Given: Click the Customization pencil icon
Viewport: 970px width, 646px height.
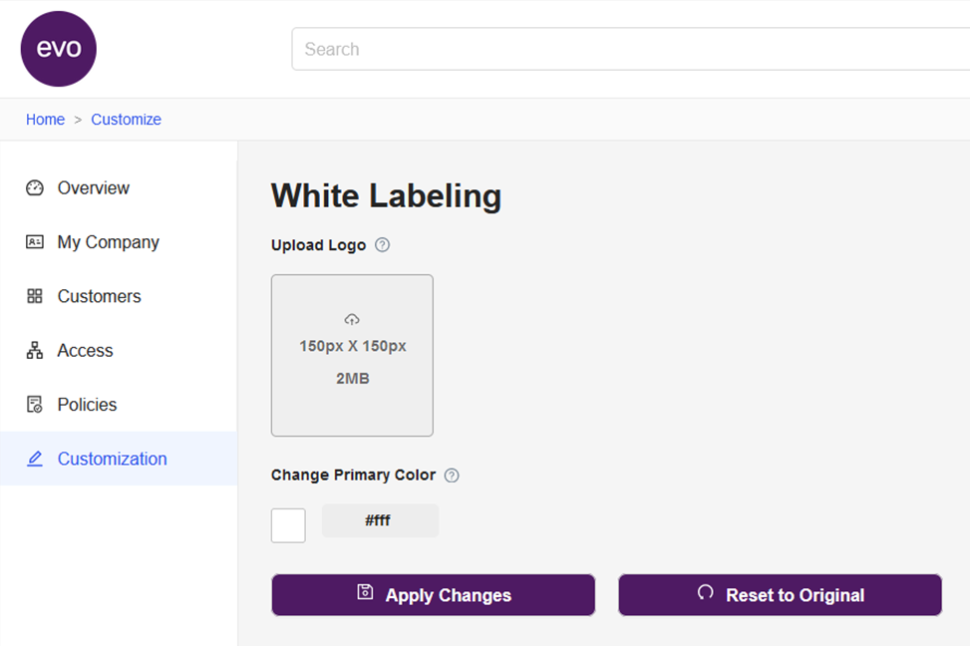Looking at the screenshot, I should (35, 459).
